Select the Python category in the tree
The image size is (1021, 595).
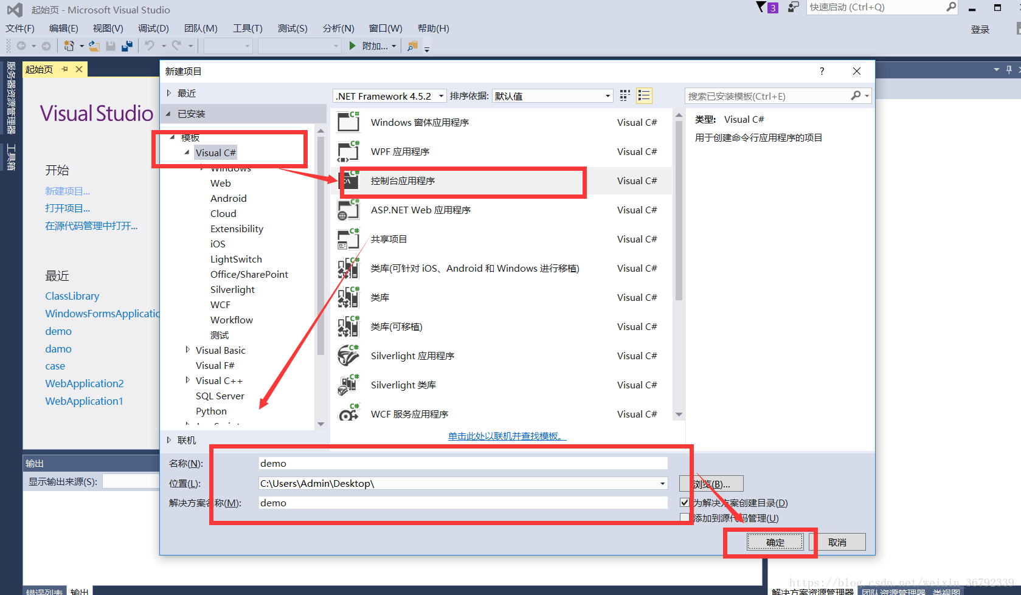point(211,411)
